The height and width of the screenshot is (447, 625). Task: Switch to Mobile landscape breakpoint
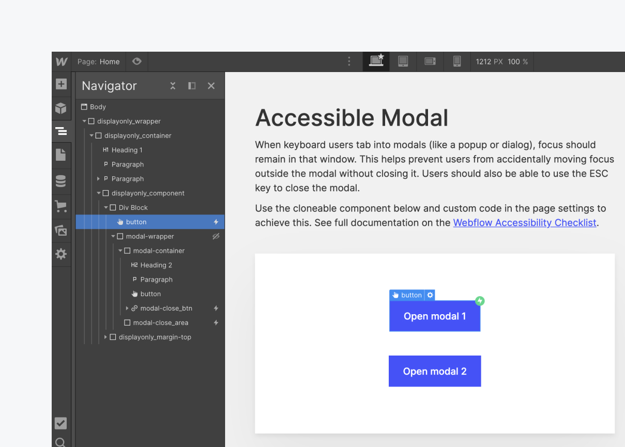[x=430, y=61]
